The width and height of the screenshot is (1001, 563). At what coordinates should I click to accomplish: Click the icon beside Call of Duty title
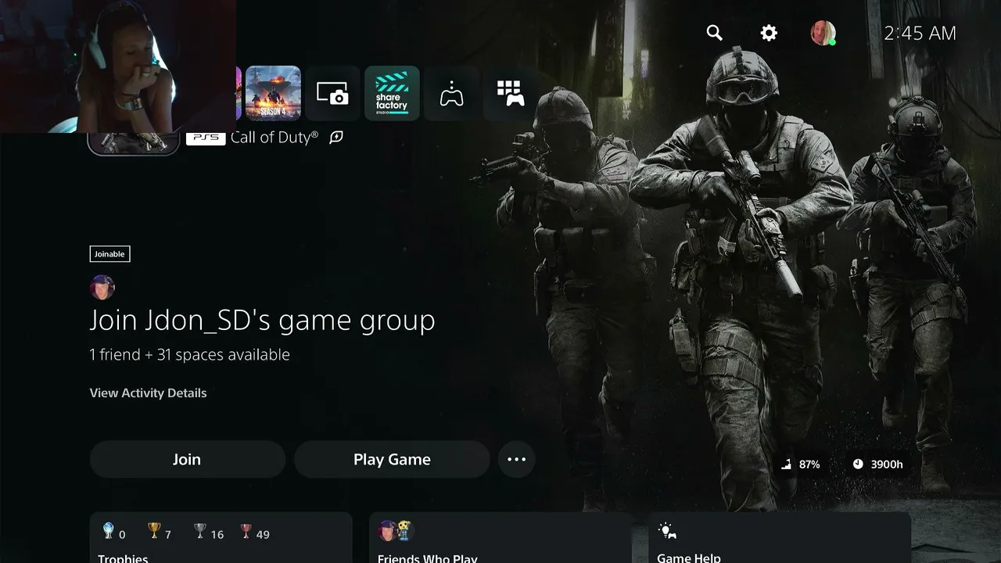click(336, 137)
